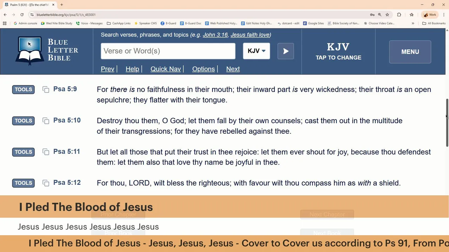Reload the page
449x252 pixels.
pos(22,15)
